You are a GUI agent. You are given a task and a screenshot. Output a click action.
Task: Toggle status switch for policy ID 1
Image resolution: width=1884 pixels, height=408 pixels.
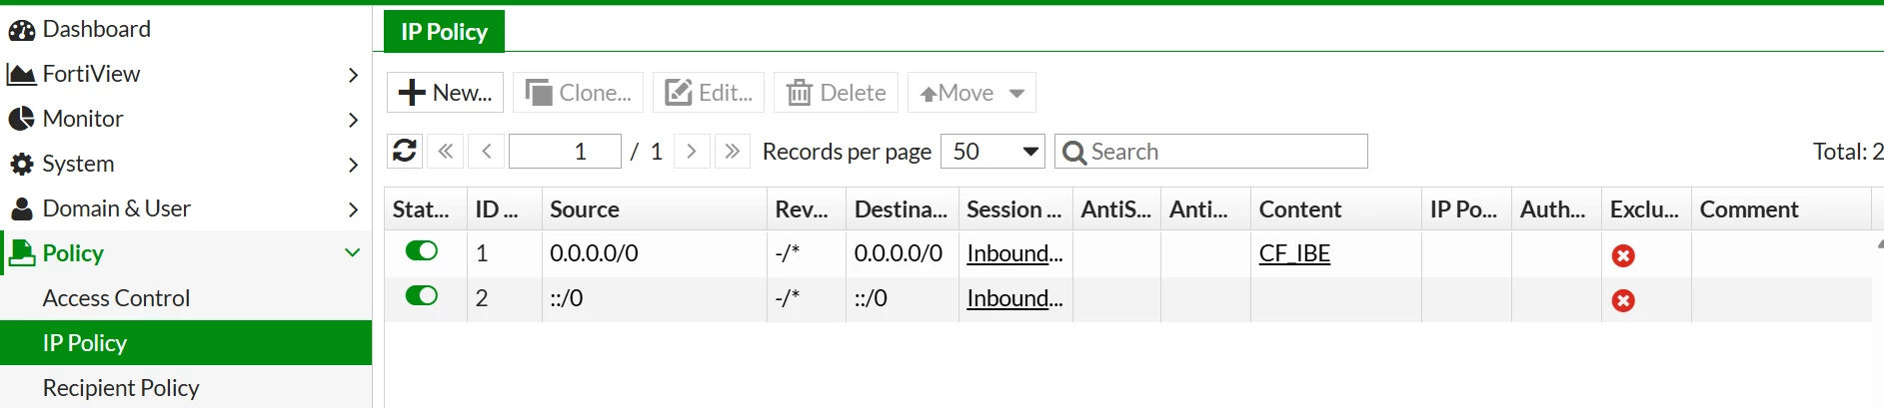[x=422, y=250]
